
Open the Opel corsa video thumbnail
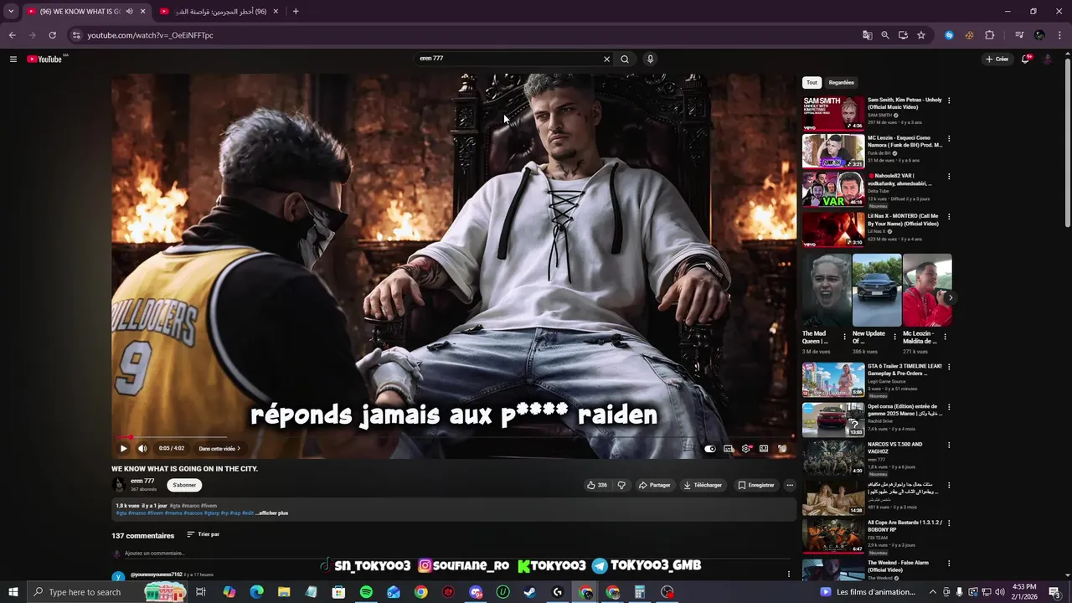(x=833, y=420)
